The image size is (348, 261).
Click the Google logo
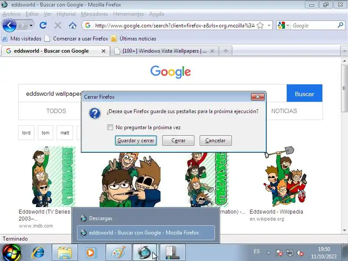[171, 72]
